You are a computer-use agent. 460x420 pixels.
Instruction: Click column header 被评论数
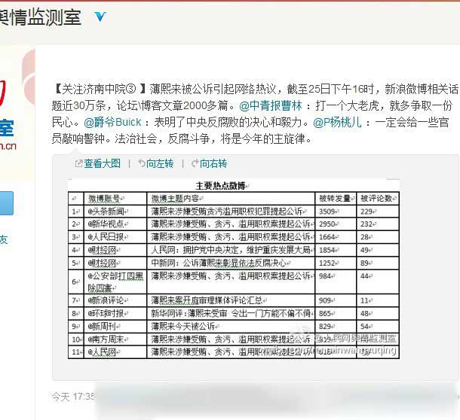tap(376, 199)
